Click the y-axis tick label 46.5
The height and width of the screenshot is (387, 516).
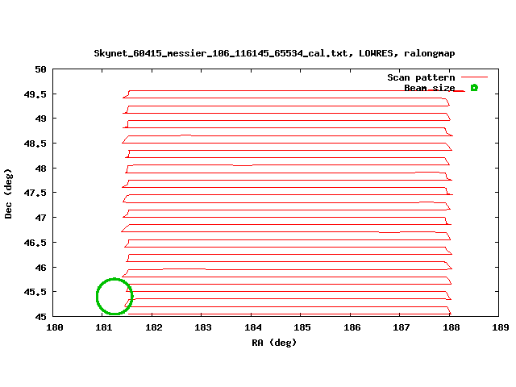35,243
